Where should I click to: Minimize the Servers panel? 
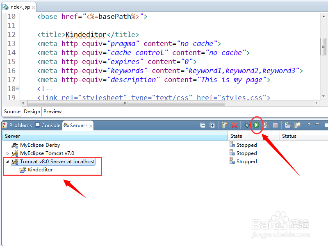(x=317, y=124)
